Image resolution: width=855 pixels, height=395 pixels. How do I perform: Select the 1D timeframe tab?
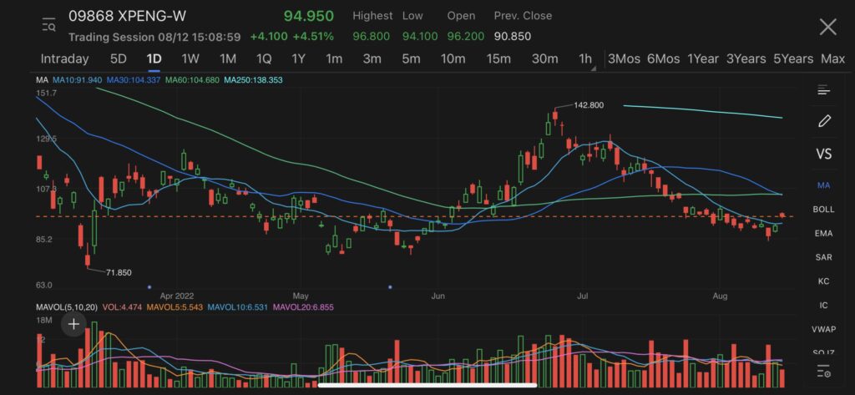(154, 59)
